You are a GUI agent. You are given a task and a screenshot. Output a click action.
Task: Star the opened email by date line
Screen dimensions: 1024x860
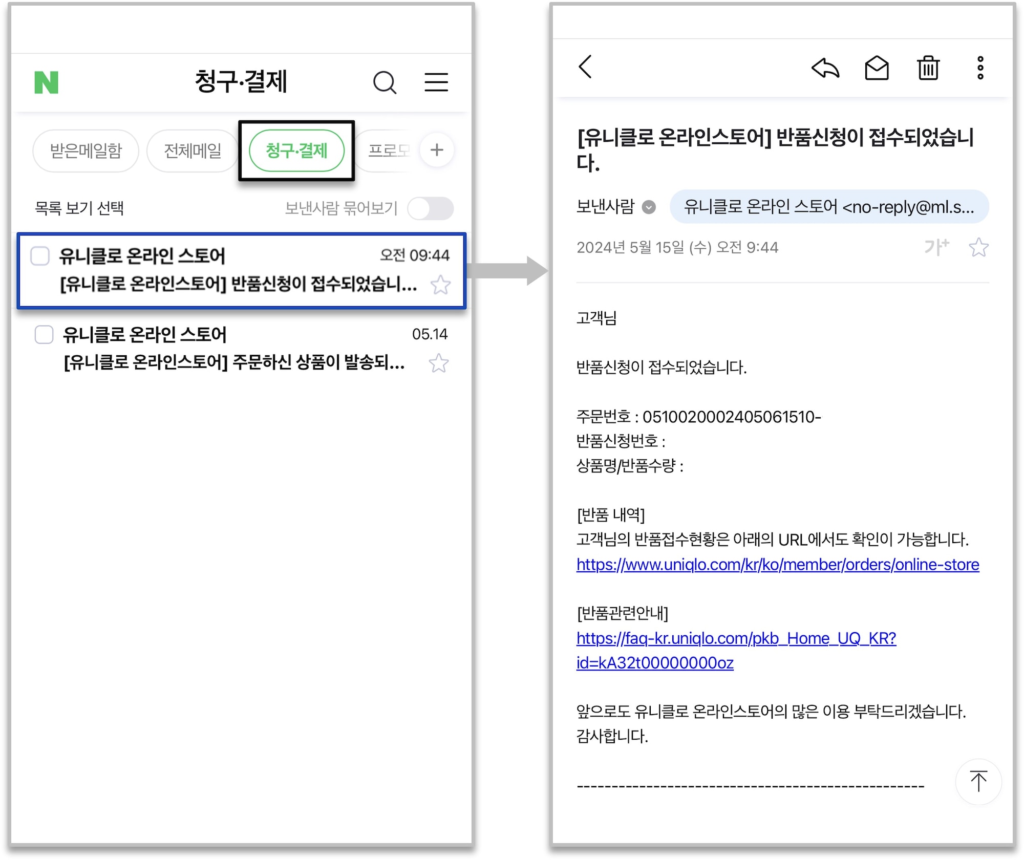pyautogui.click(x=978, y=247)
